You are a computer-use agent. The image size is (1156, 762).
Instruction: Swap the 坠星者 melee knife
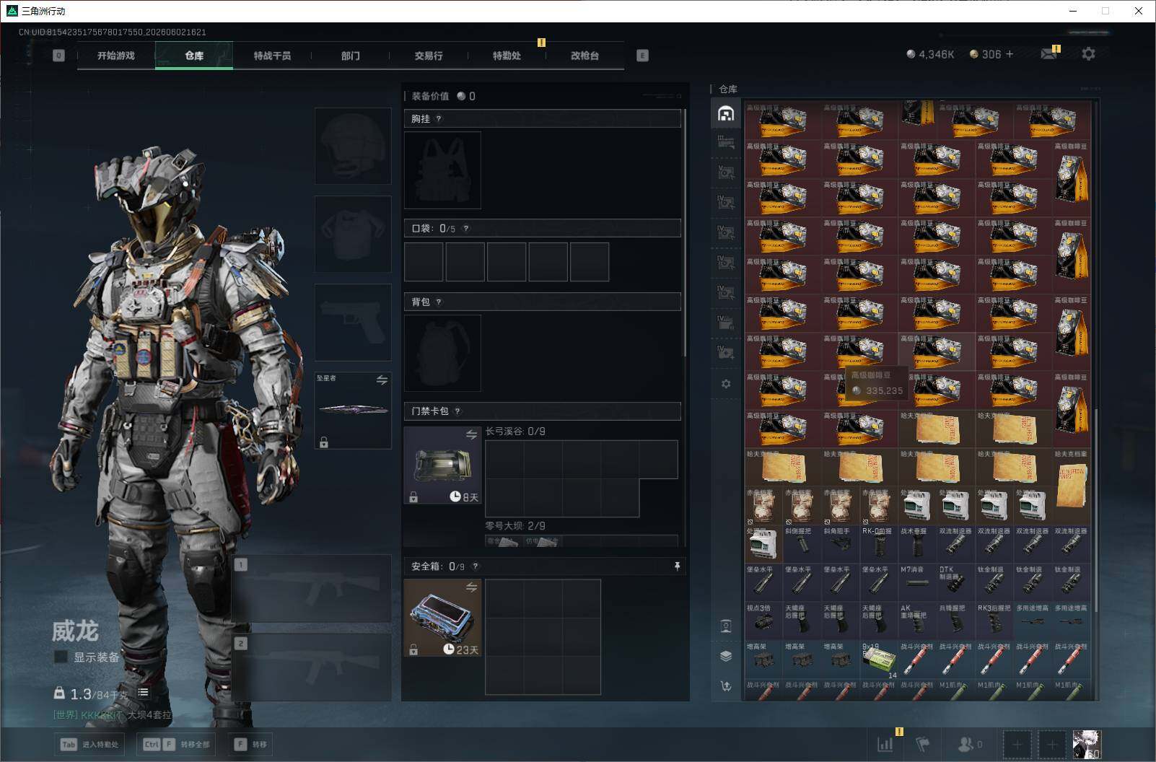(382, 380)
